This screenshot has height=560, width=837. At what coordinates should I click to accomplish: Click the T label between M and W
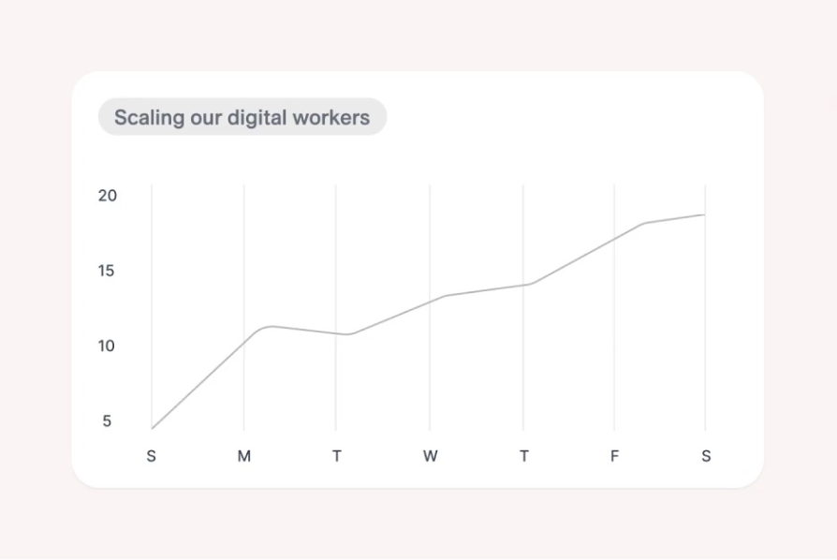pos(337,456)
